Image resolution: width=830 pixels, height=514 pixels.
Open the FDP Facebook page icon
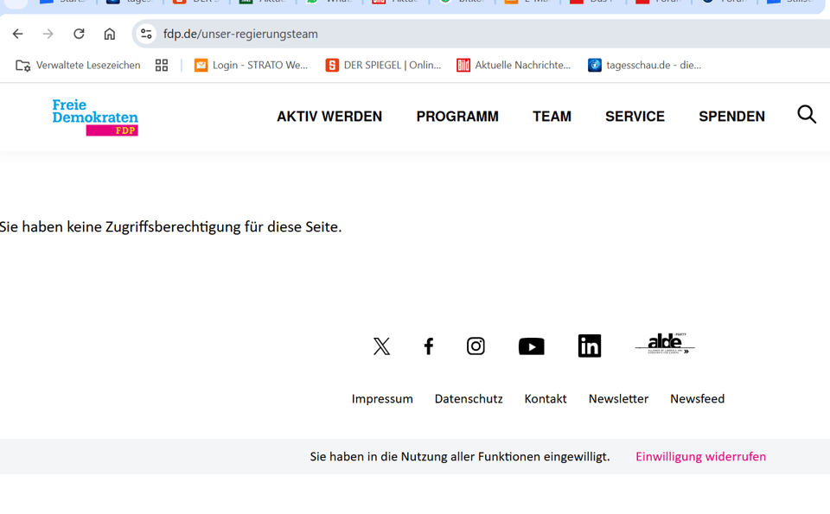pos(429,346)
